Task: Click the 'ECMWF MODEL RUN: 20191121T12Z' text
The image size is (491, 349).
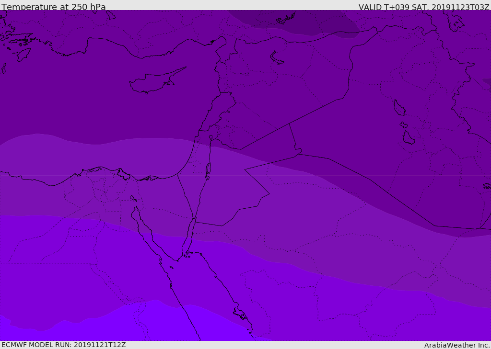Action: 64,345
